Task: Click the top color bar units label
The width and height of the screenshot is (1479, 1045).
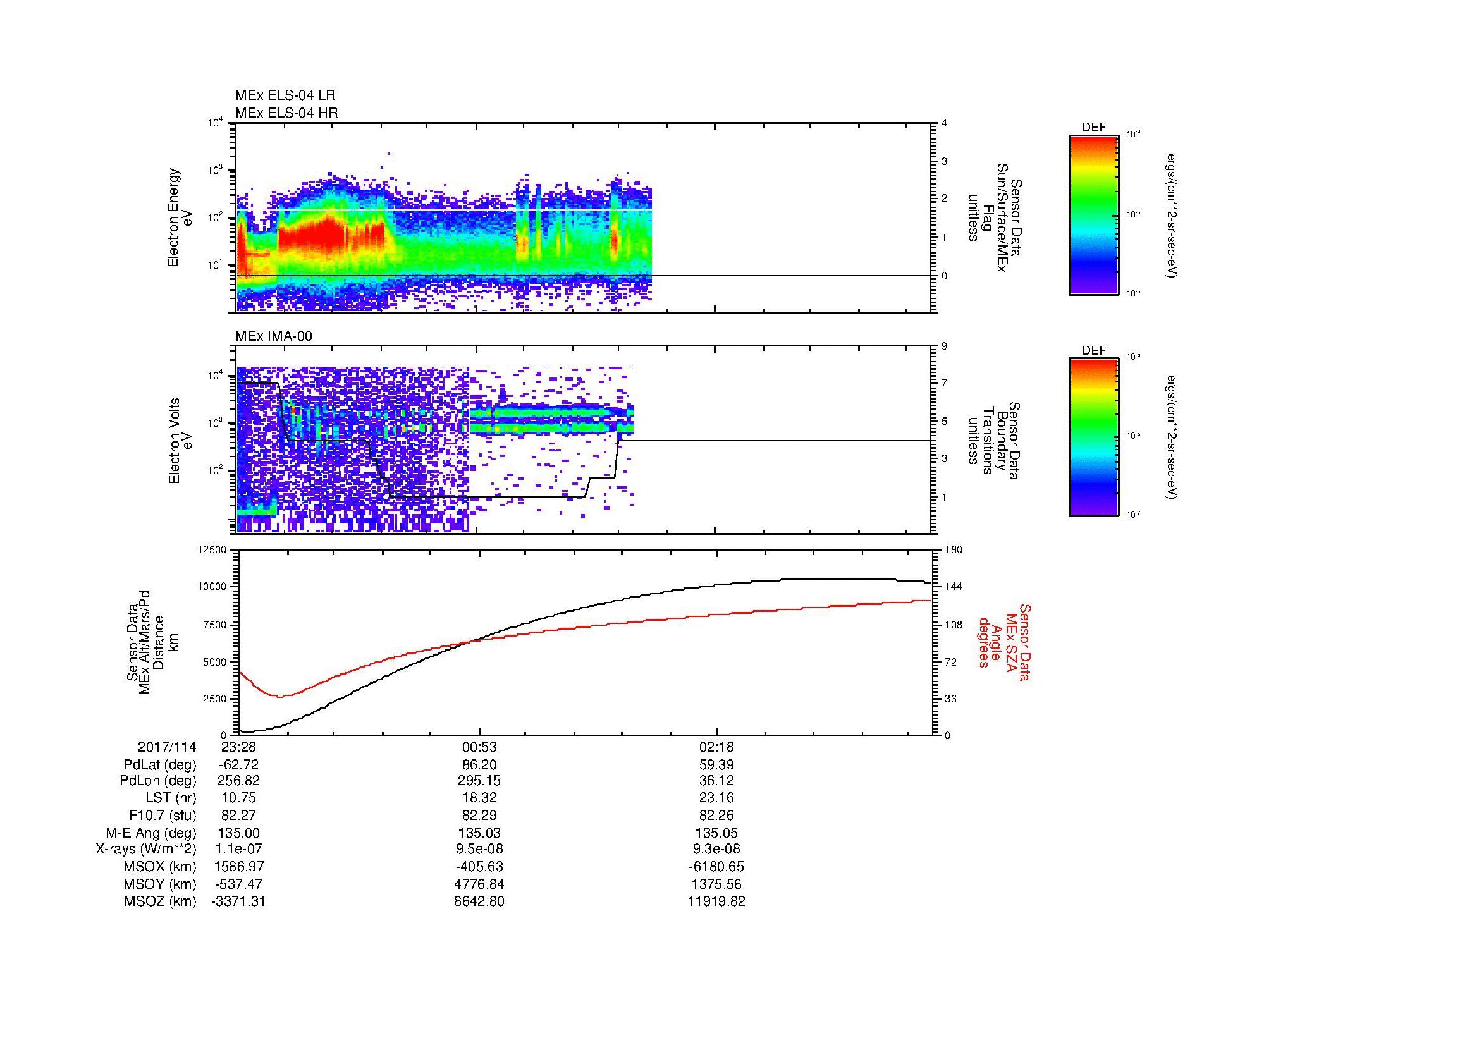Action: pyautogui.click(x=1172, y=215)
